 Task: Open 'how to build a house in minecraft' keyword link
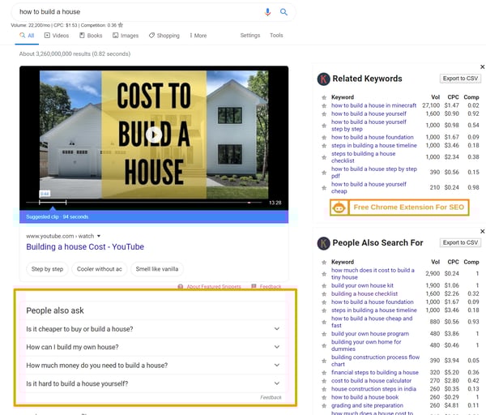373,105
